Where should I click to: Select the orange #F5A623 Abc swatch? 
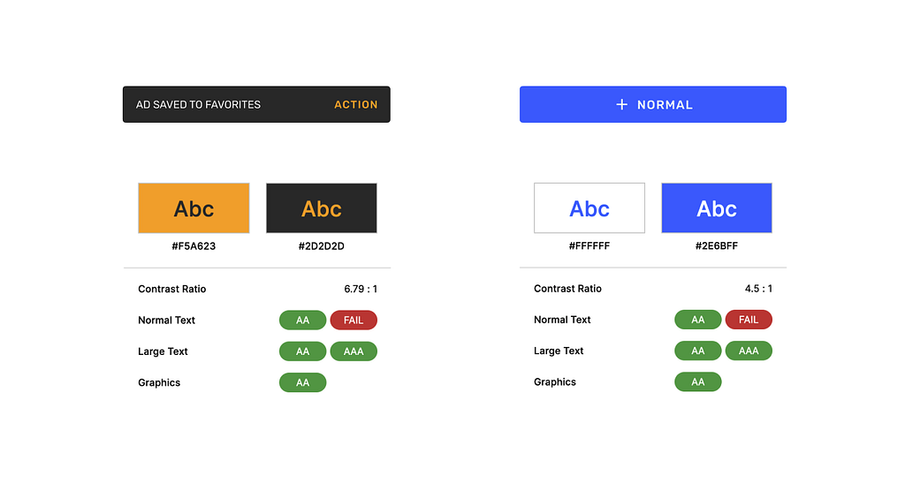(194, 208)
